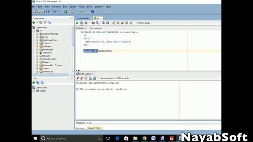Expand the Procedures node
The height and width of the screenshot is (142, 253).
coord(37,50)
